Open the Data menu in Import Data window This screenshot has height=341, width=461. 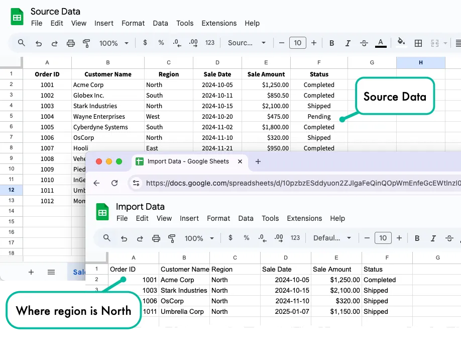pos(246,218)
